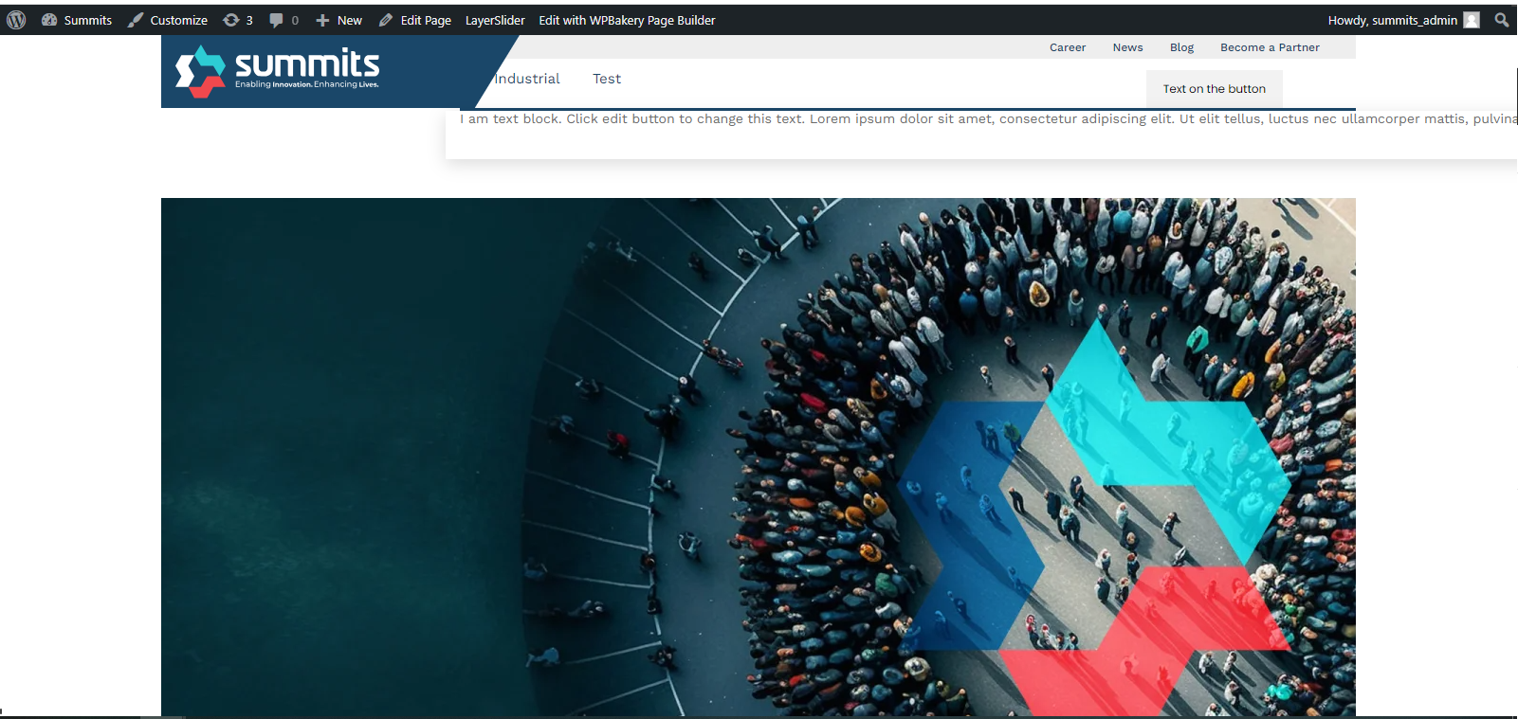1518x719 pixels.
Task: Click the admin user avatar
Action: [1472, 20]
